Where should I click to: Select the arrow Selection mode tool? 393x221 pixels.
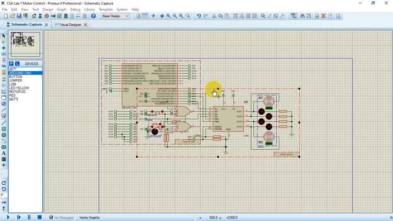4,36
